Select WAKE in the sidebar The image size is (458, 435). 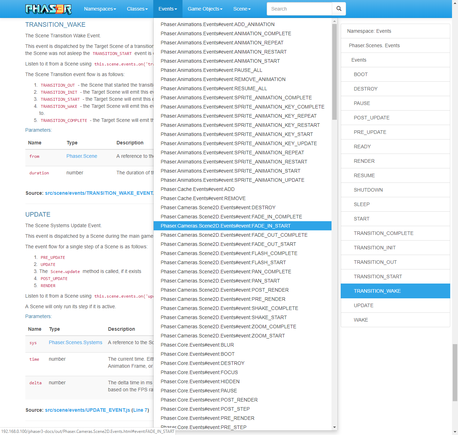point(360,320)
